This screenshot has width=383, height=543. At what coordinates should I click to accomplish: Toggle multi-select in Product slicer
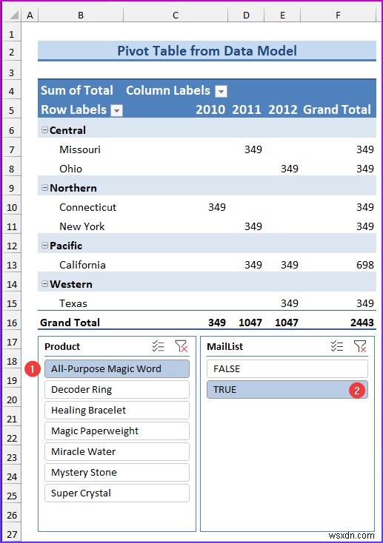coord(159,346)
